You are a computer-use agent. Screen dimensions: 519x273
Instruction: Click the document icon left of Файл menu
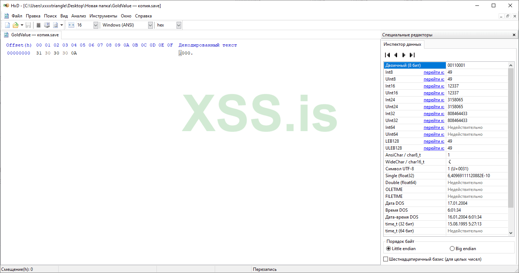tap(7, 16)
